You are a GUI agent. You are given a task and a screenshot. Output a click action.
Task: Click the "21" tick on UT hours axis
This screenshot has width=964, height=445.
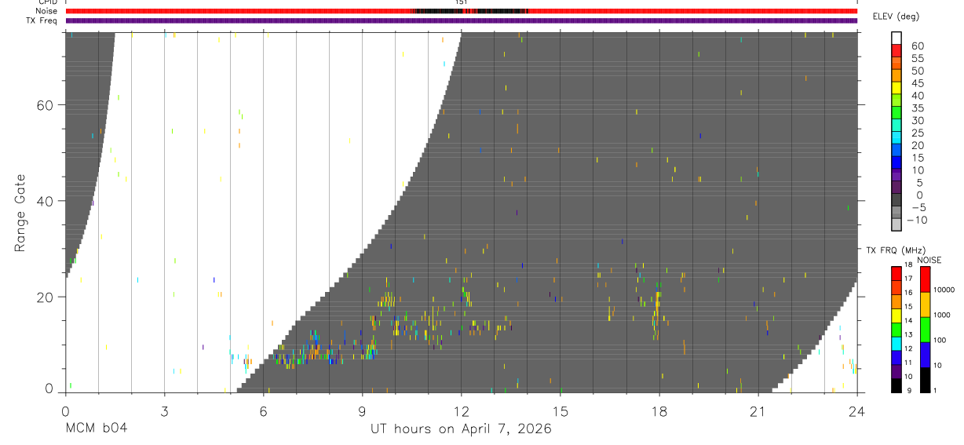(758, 410)
